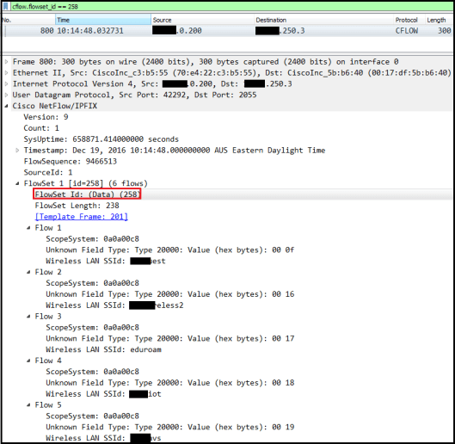Select Unknown Field Type value 00 17 row
Image resolution: width=455 pixels, height=444 pixels.
[170, 338]
